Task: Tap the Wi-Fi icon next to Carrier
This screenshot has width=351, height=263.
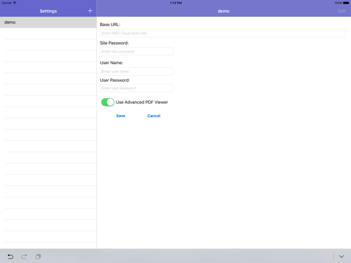Action: click(15, 3)
